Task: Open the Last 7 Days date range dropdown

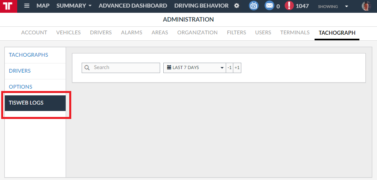Action: point(195,68)
